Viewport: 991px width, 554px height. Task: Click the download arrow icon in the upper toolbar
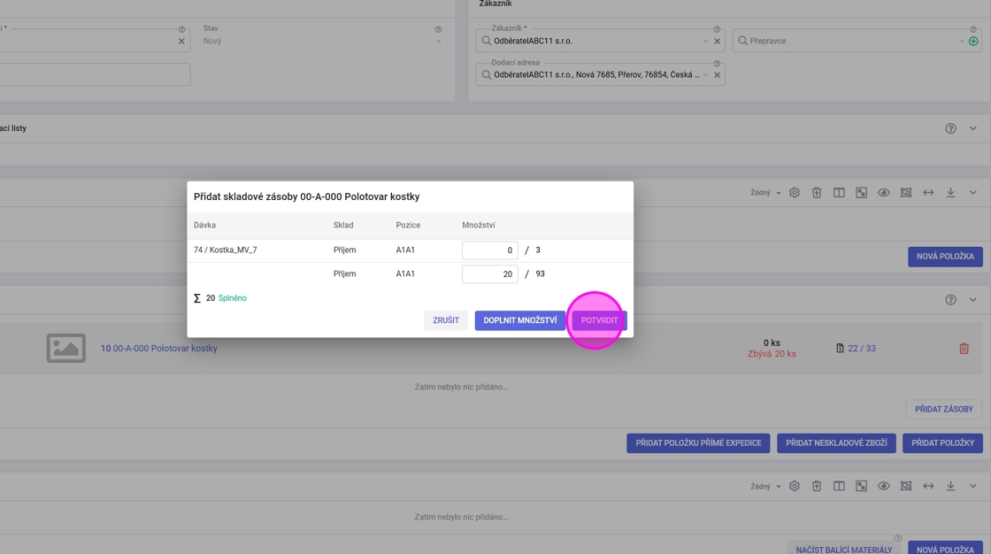(950, 193)
